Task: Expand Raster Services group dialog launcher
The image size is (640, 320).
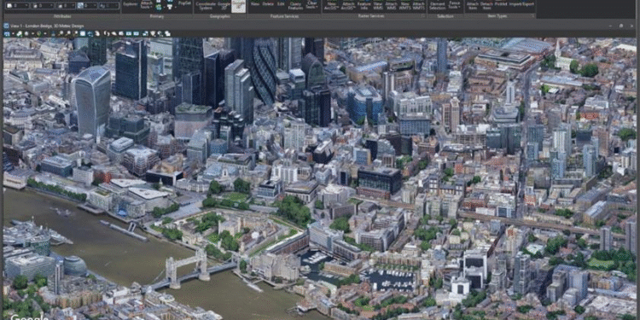Action: tap(423, 16)
